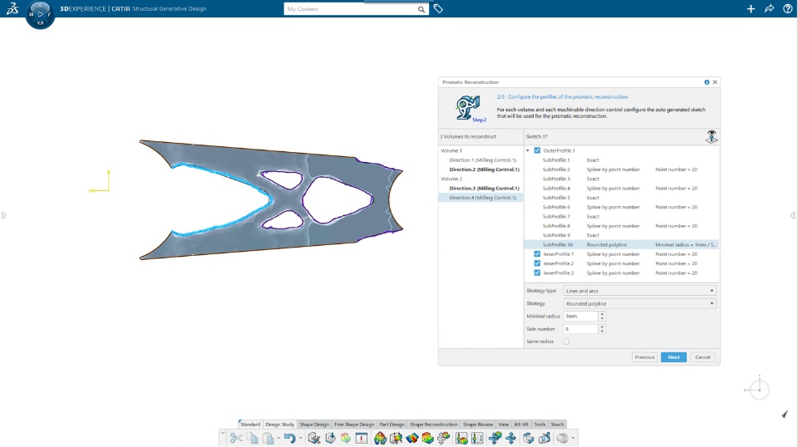Viewport: 798px width, 447px height.
Task: Click in the Minimal radius input field
Action: (x=580, y=317)
